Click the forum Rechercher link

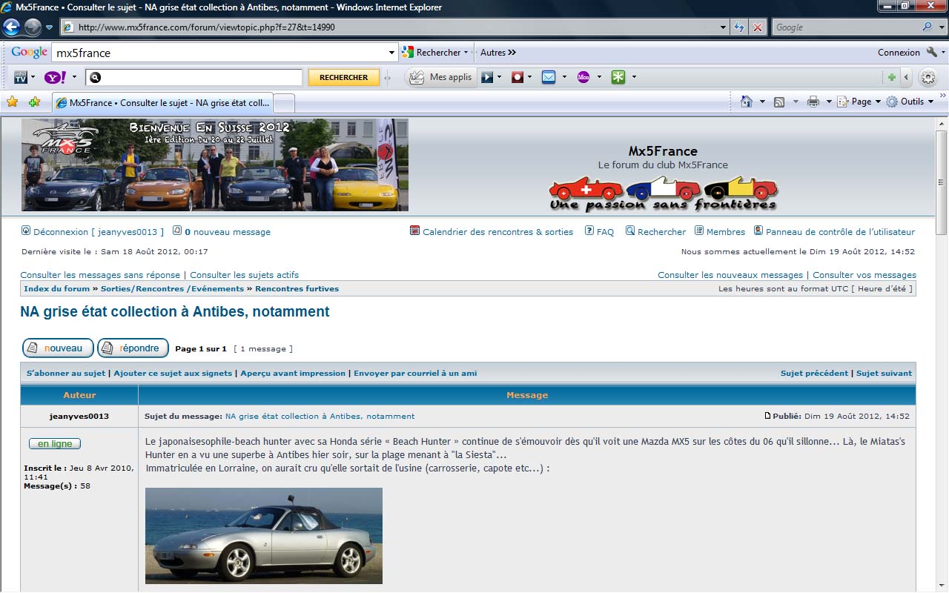(x=661, y=232)
